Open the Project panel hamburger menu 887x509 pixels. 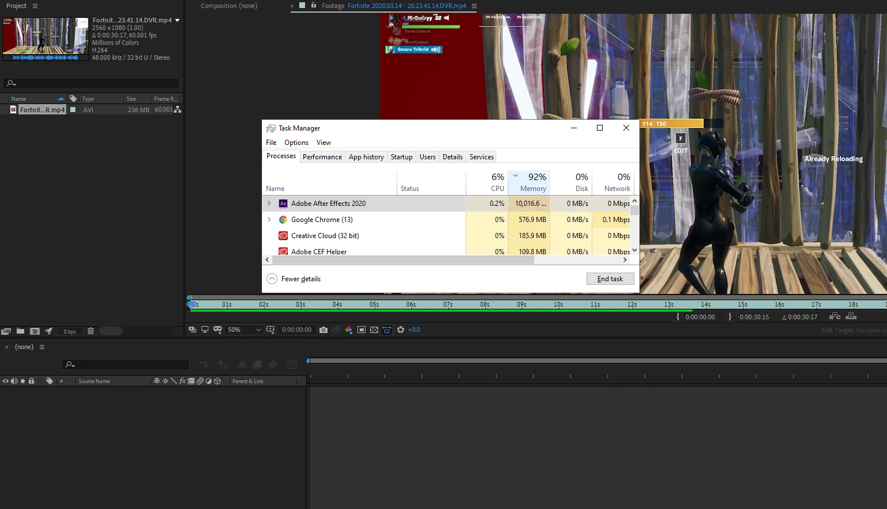coord(35,6)
